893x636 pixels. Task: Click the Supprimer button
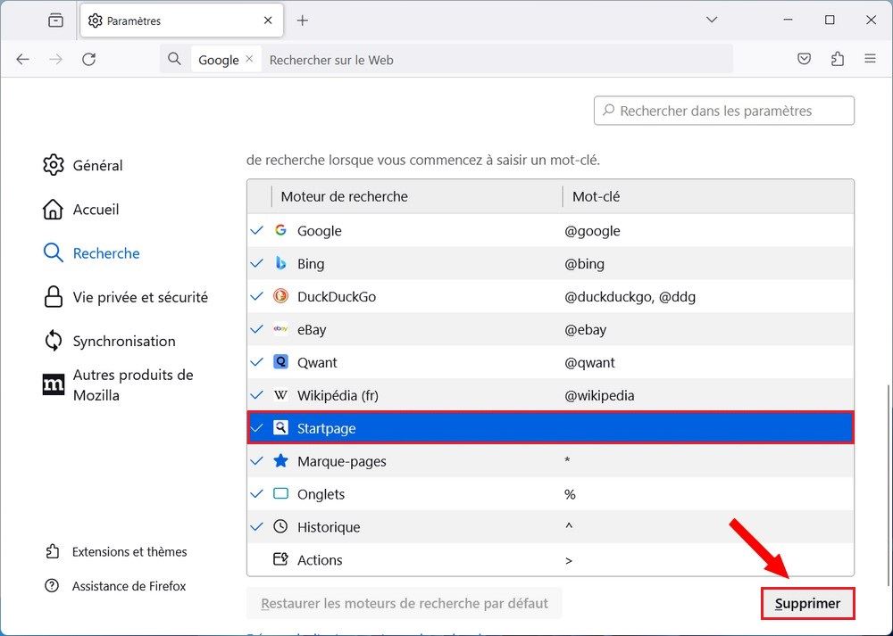coord(807,603)
